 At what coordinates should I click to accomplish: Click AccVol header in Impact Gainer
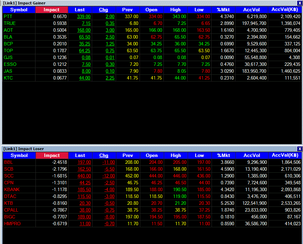pos(251,10)
